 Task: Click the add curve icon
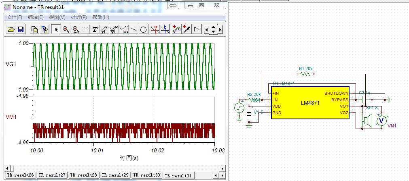177,30
